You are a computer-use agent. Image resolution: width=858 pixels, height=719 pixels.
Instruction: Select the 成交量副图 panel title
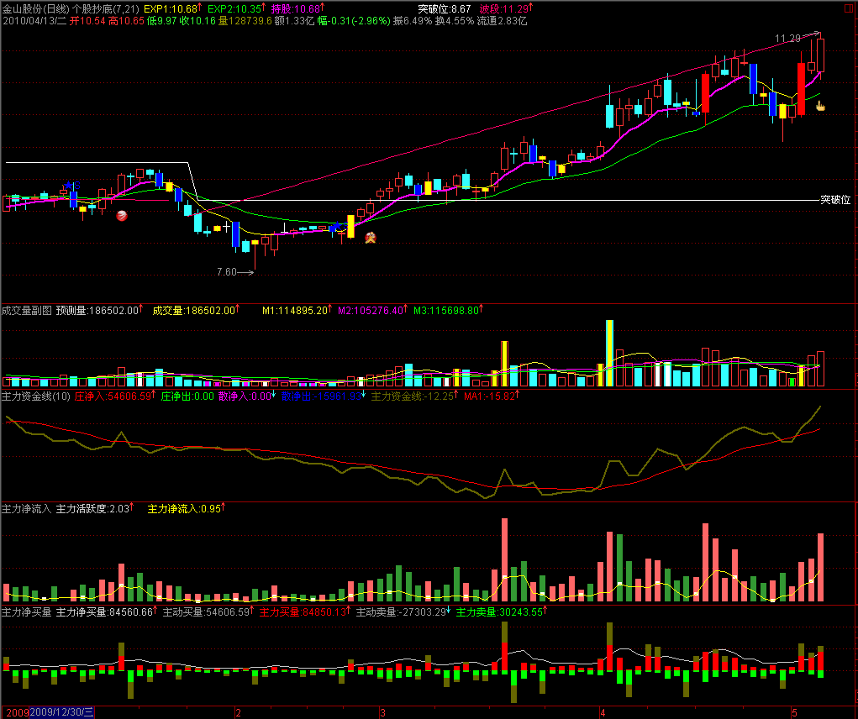coord(27,310)
